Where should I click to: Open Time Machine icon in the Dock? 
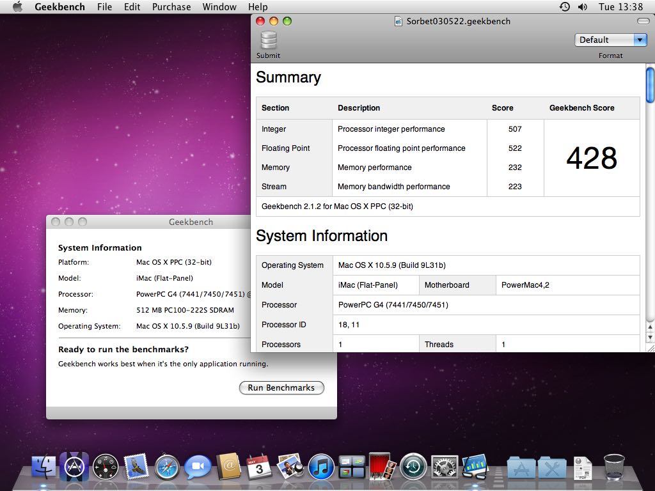coord(413,467)
